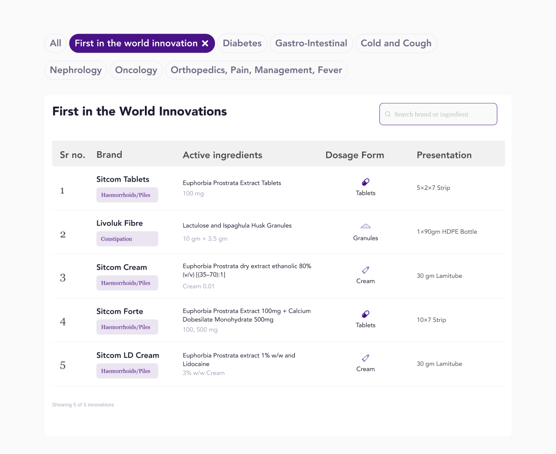The height and width of the screenshot is (454, 556).
Task: Click the Haemorrhoids/Piles tag under Sitcom LD Cream
Action: click(x=127, y=371)
